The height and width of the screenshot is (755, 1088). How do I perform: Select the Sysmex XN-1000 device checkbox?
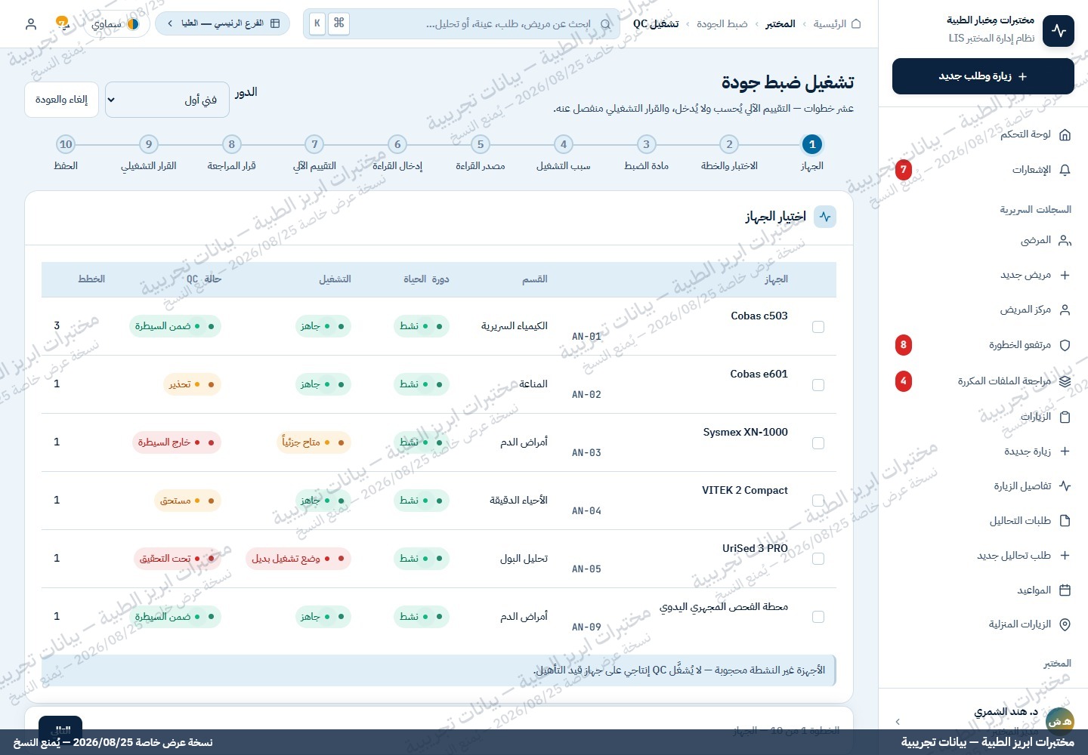pyautogui.click(x=818, y=443)
